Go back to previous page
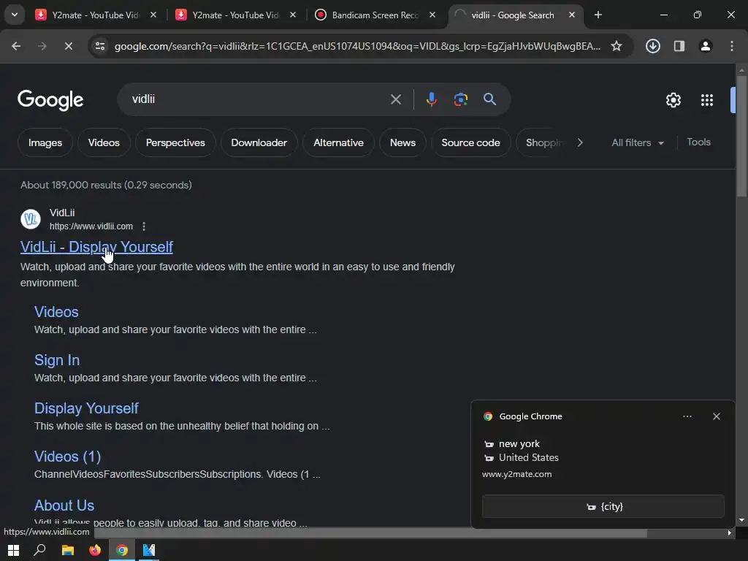This screenshot has height=561, width=748. coord(16,46)
